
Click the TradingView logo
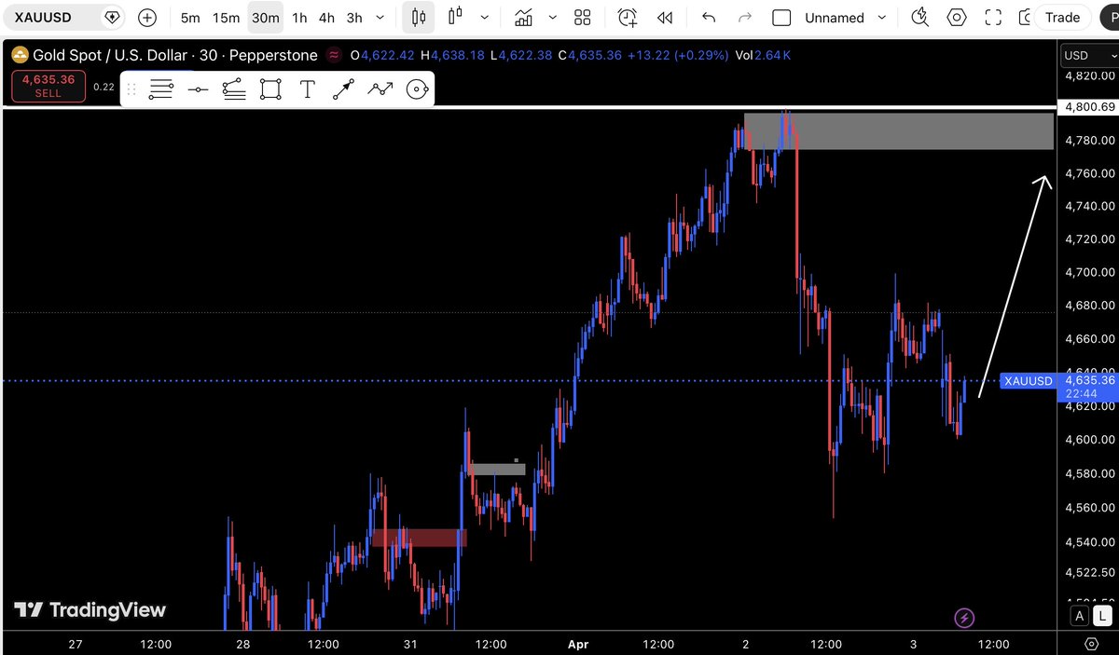(x=90, y=610)
